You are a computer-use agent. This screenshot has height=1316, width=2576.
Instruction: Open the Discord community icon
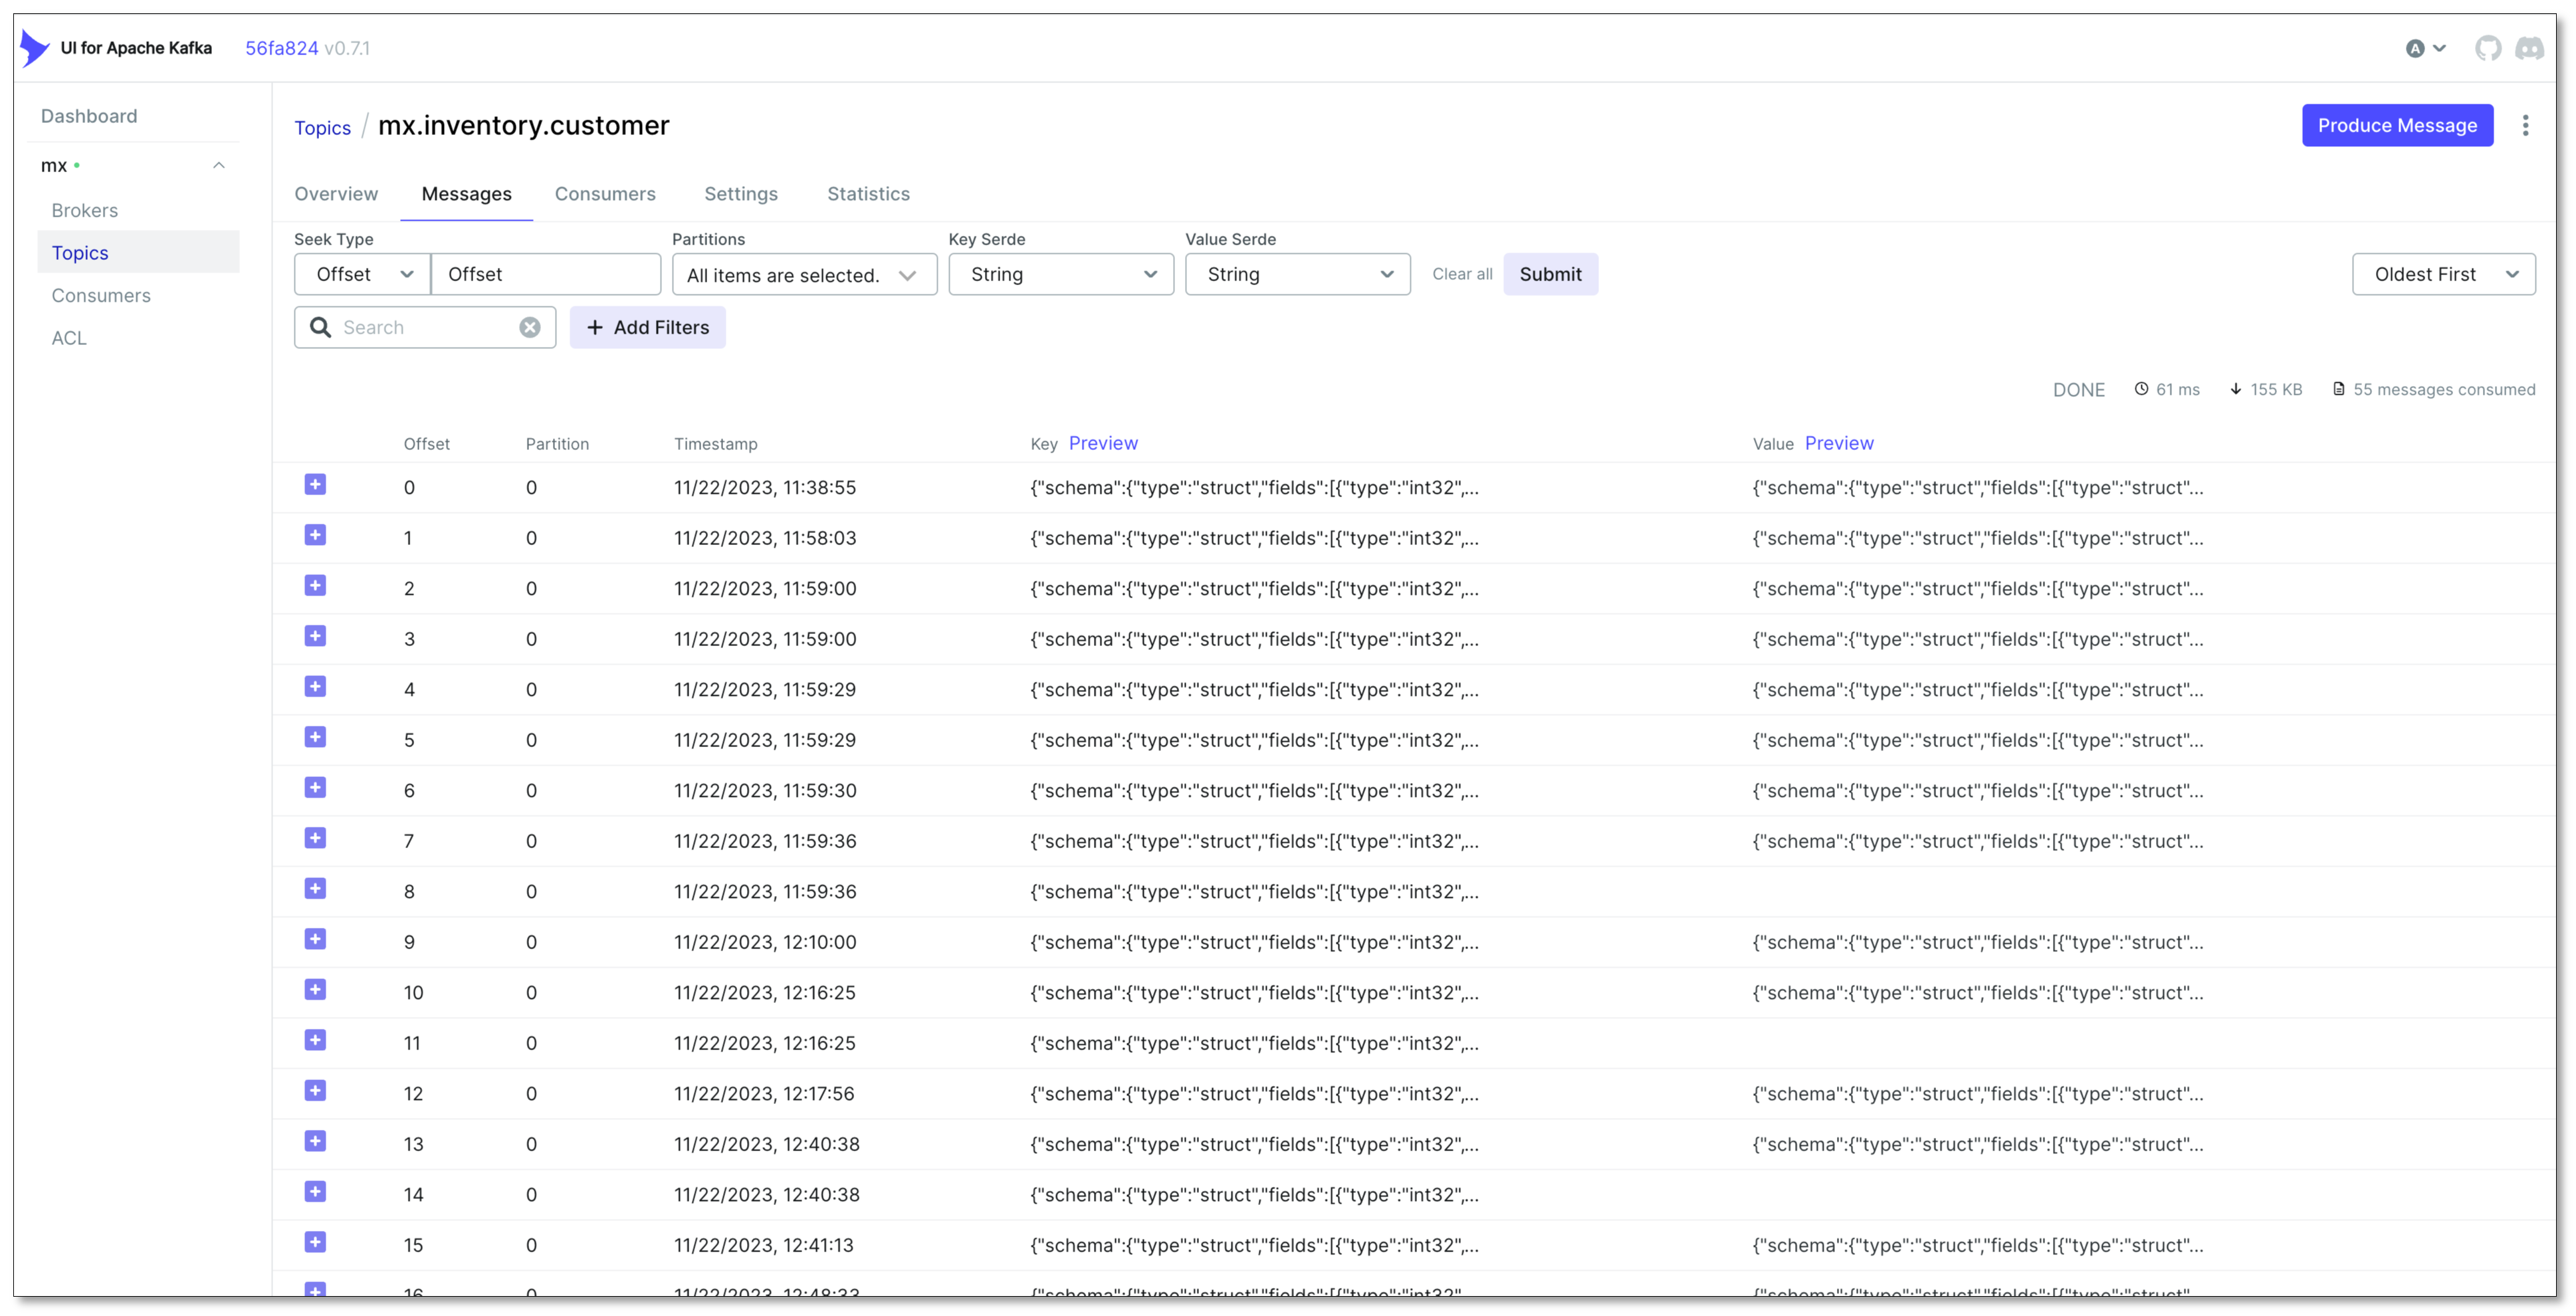2529,48
